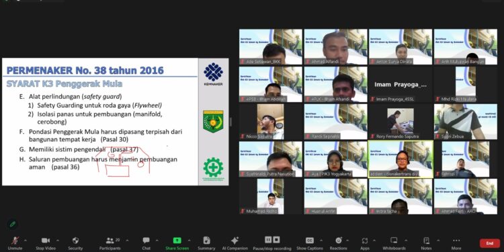Screen dimensions: 504x252
Task: Open video options caret beside Stop Video
Action: pos(58,241)
